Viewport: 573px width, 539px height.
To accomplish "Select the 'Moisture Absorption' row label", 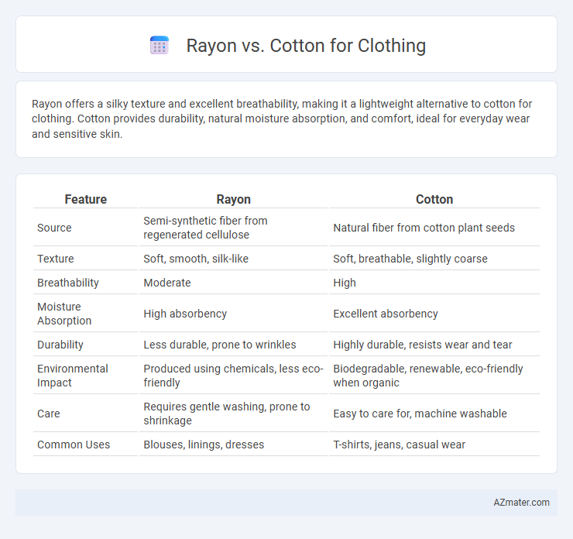I will [64, 314].
